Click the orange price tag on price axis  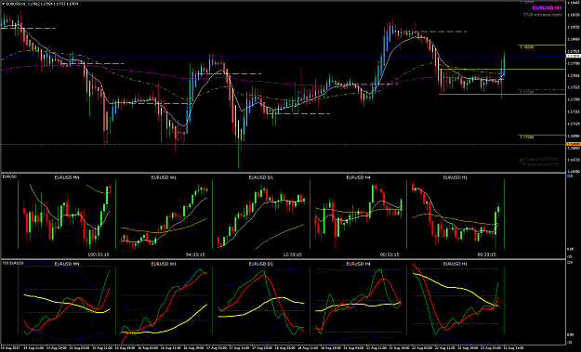tap(574, 144)
